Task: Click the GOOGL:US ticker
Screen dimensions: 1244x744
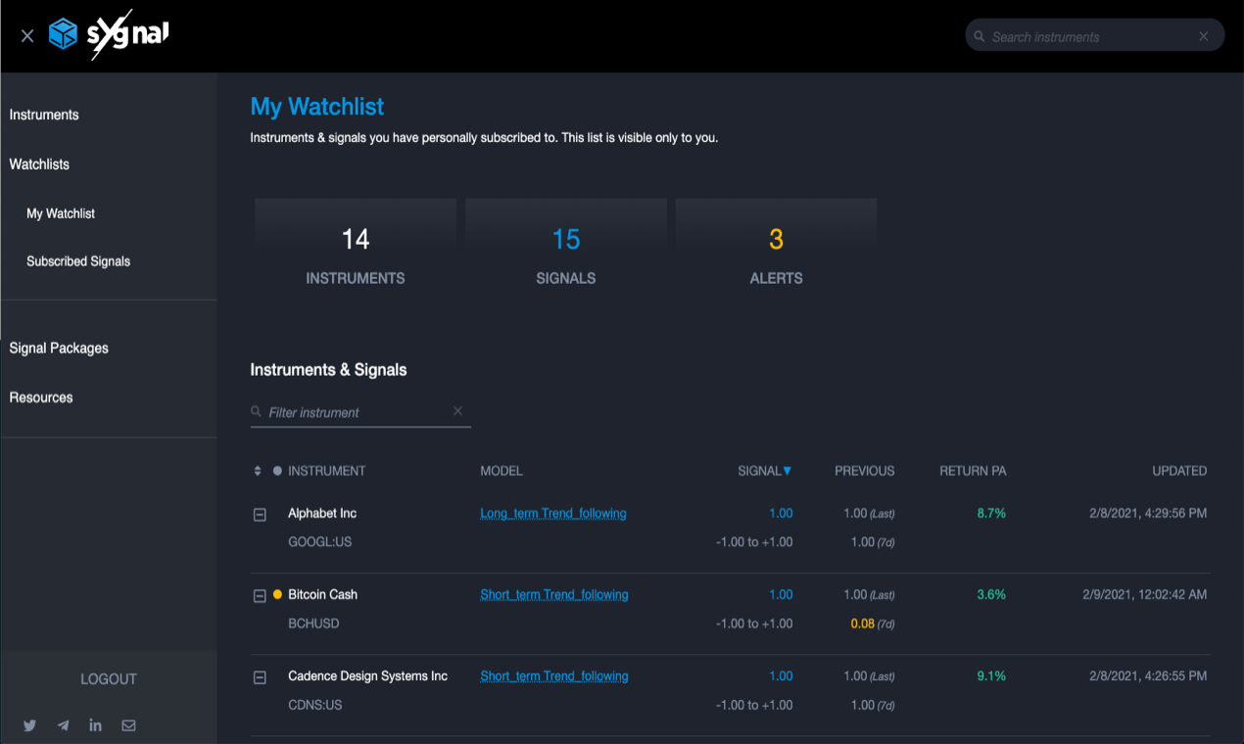Action: pos(319,541)
